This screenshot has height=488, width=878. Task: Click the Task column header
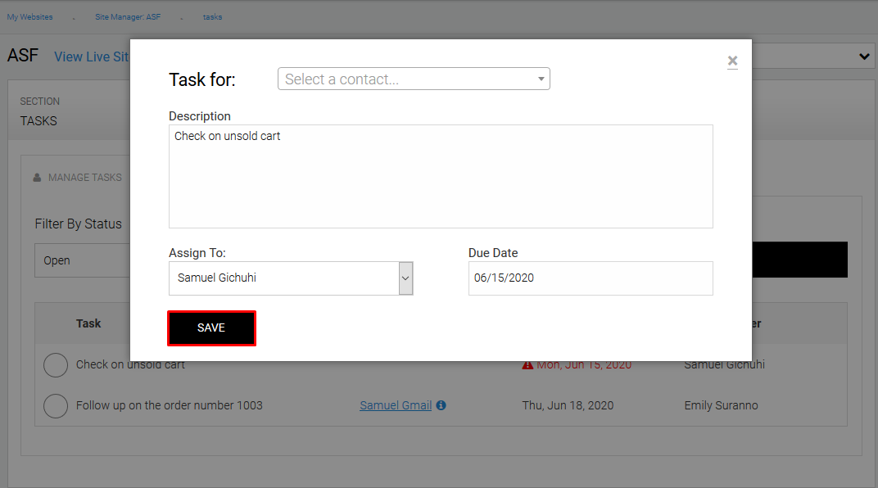pos(88,323)
